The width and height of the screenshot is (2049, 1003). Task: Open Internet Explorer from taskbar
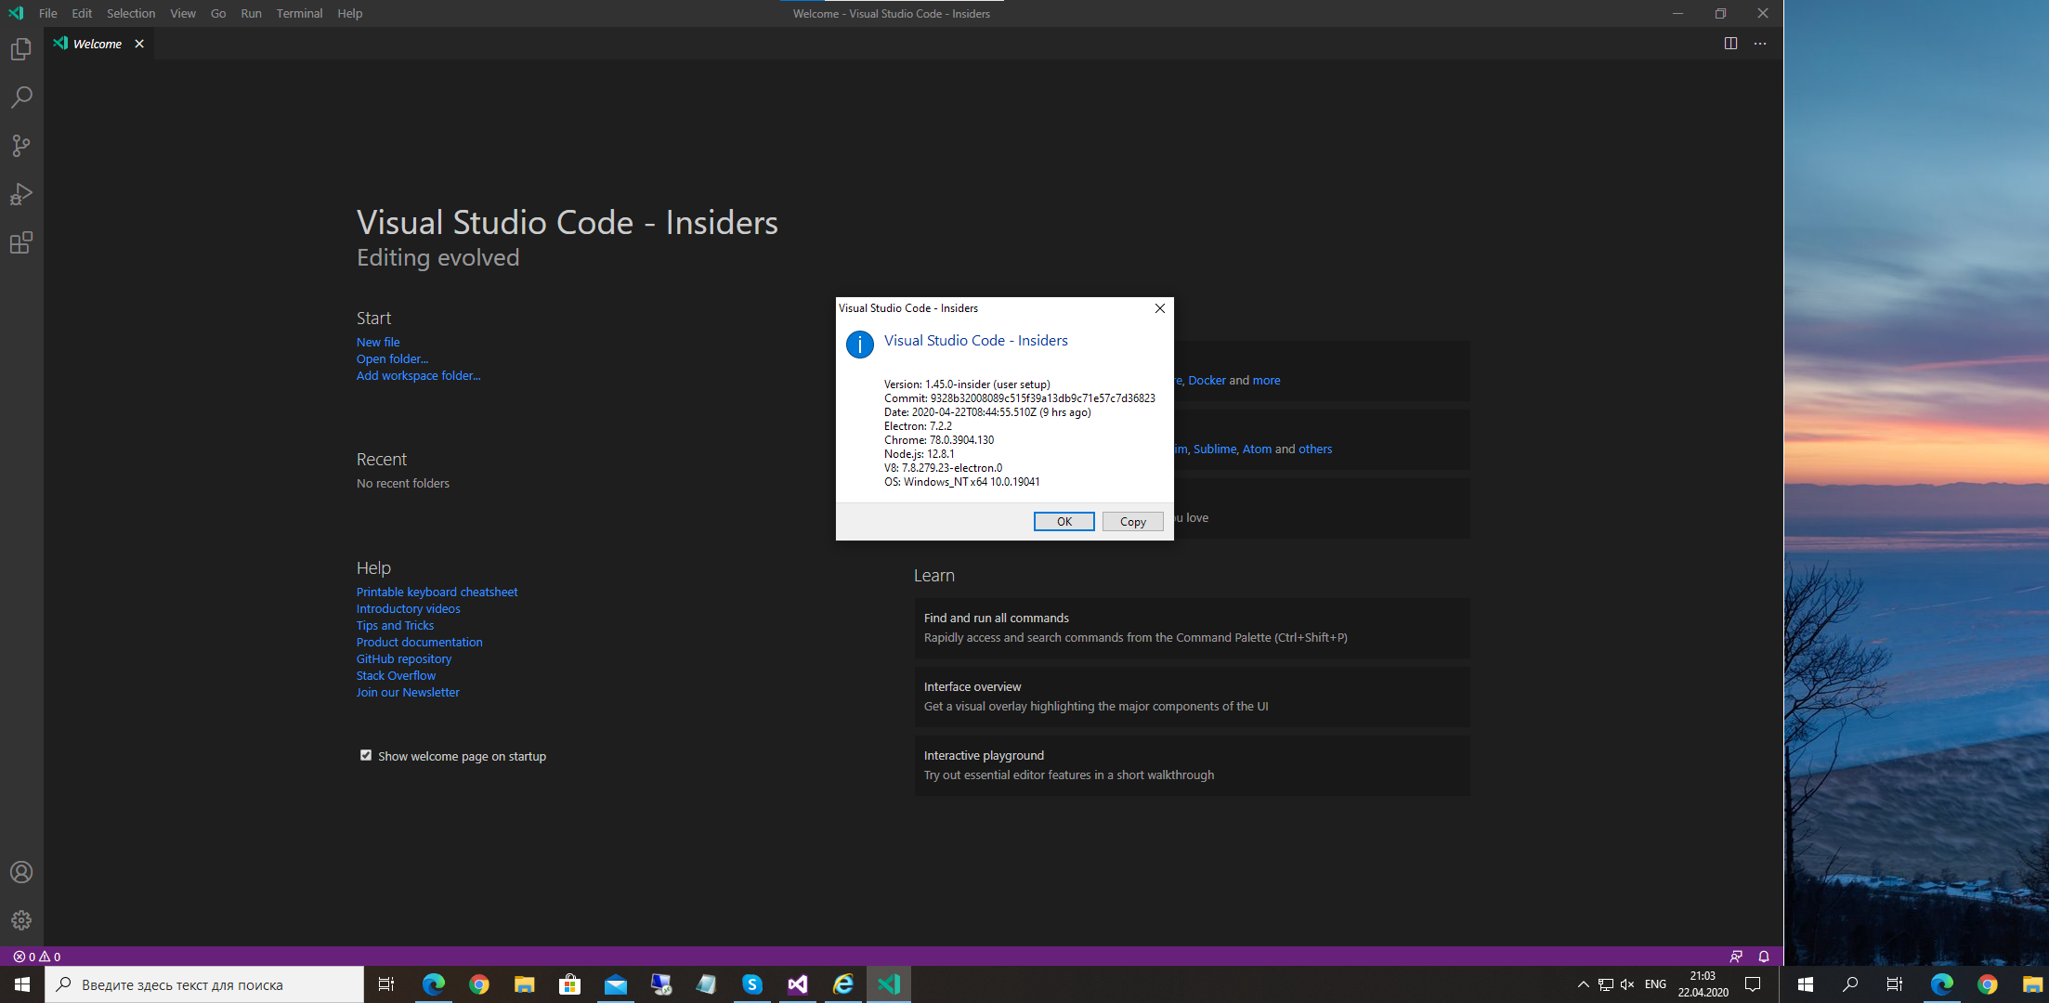point(843,984)
